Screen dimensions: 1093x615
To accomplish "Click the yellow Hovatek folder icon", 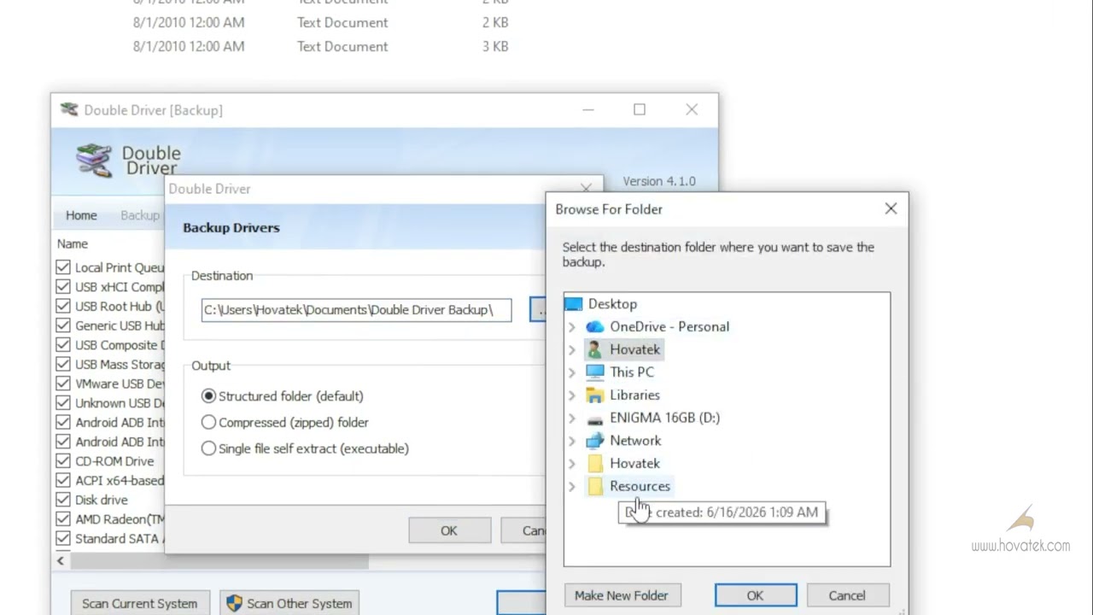I will pos(595,464).
